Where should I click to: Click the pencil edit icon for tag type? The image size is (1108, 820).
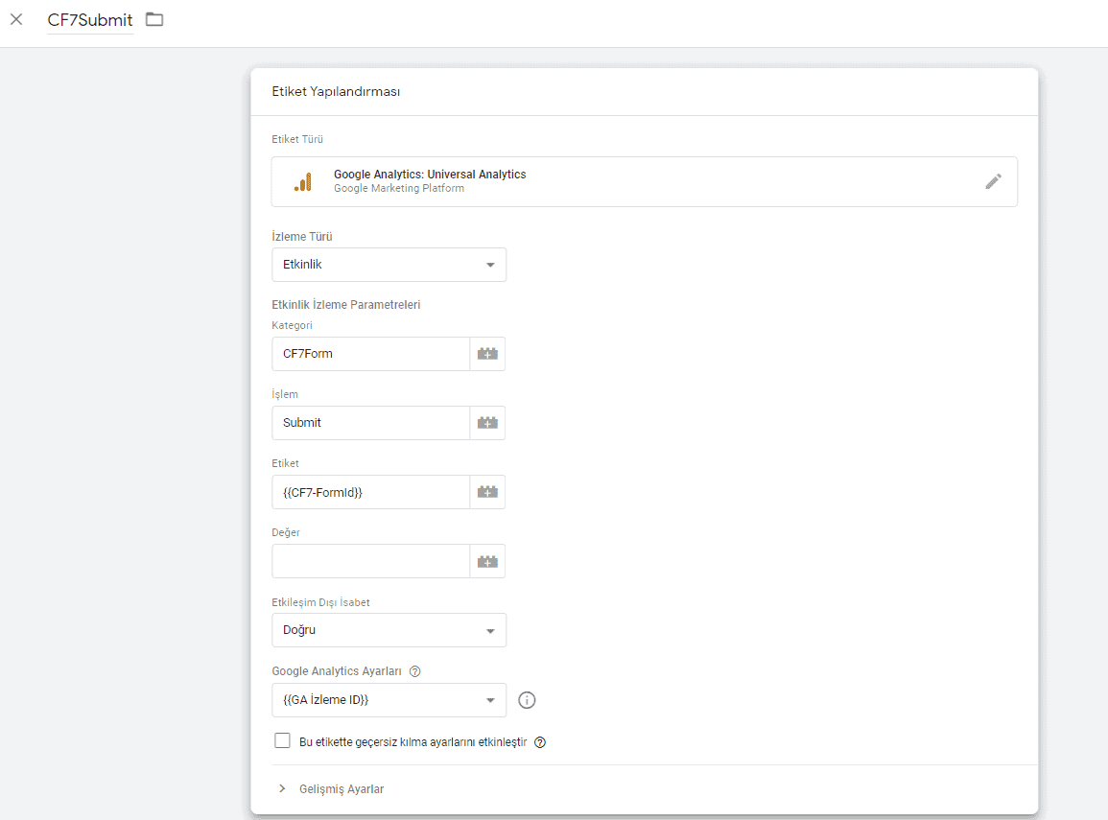(x=993, y=181)
